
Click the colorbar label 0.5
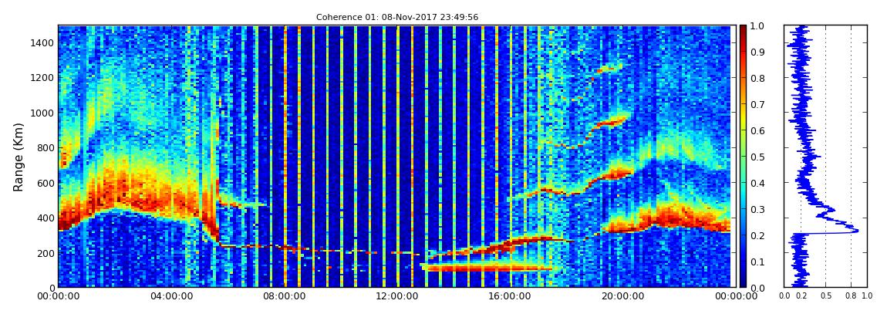click(759, 157)
